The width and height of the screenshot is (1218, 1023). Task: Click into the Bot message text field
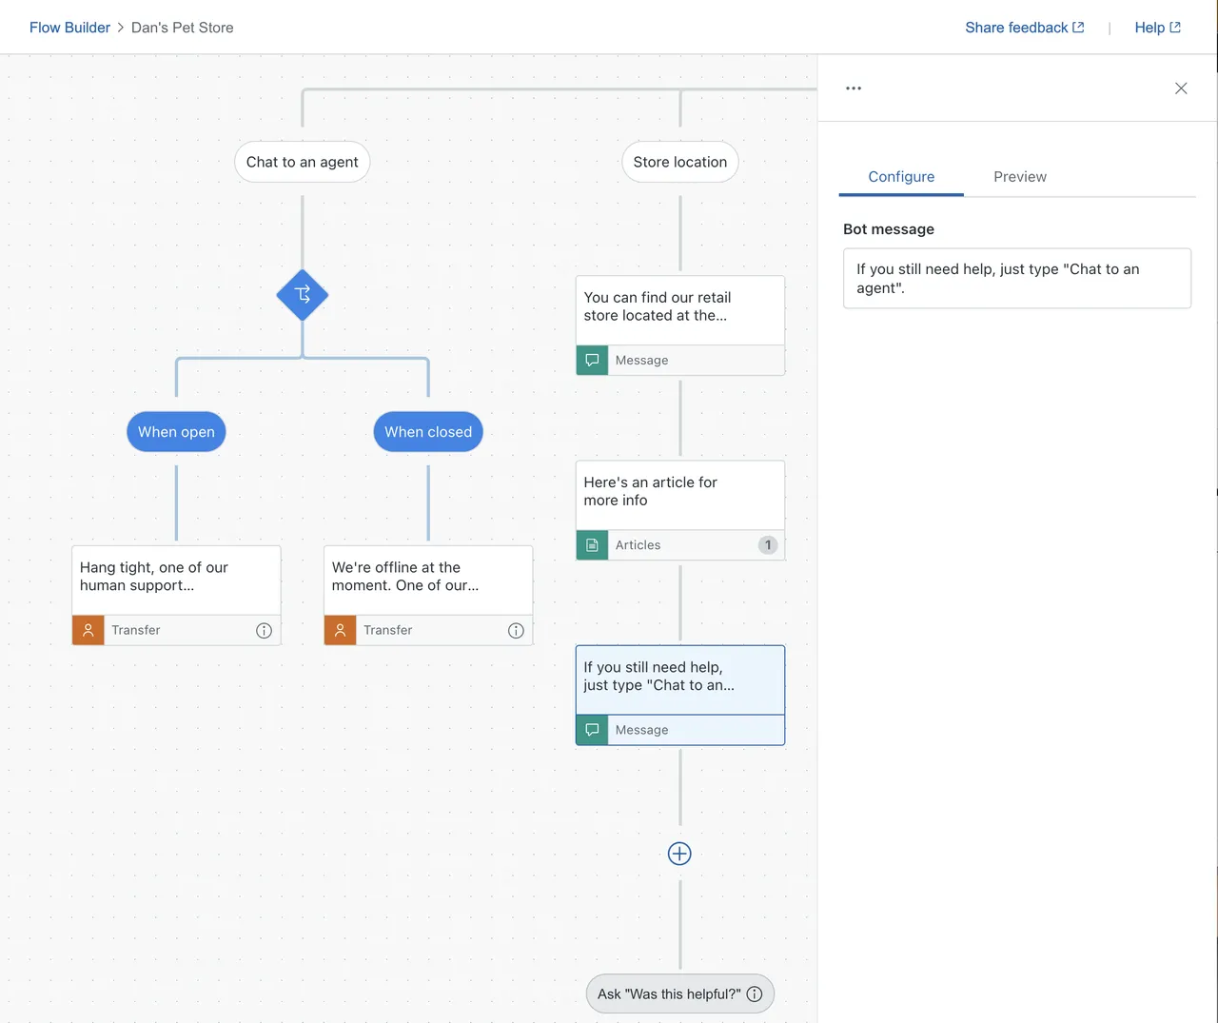pyautogui.click(x=1017, y=279)
